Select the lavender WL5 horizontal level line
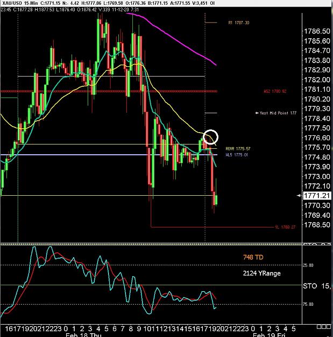The width and height of the screenshot is (333, 337). pos(109,155)
